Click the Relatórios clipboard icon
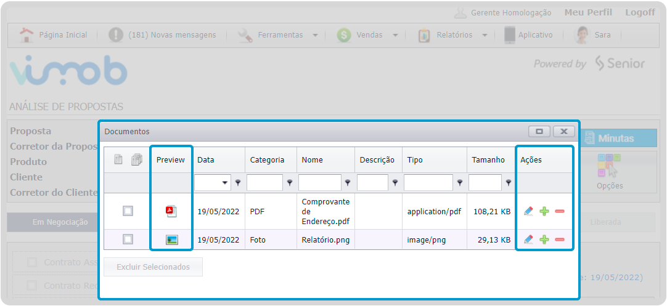The height and width of the screenshot is (306, 667). 424,35
